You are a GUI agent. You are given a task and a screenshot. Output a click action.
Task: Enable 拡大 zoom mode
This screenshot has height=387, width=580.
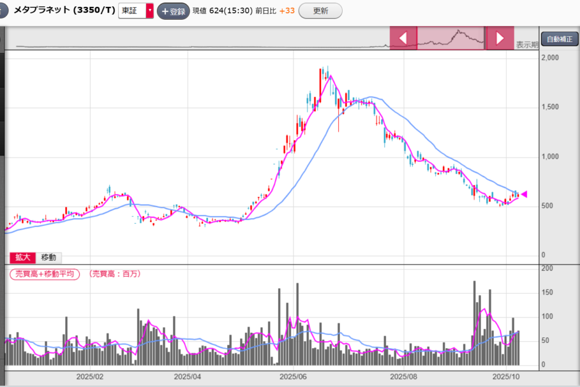tap(23, 258)
